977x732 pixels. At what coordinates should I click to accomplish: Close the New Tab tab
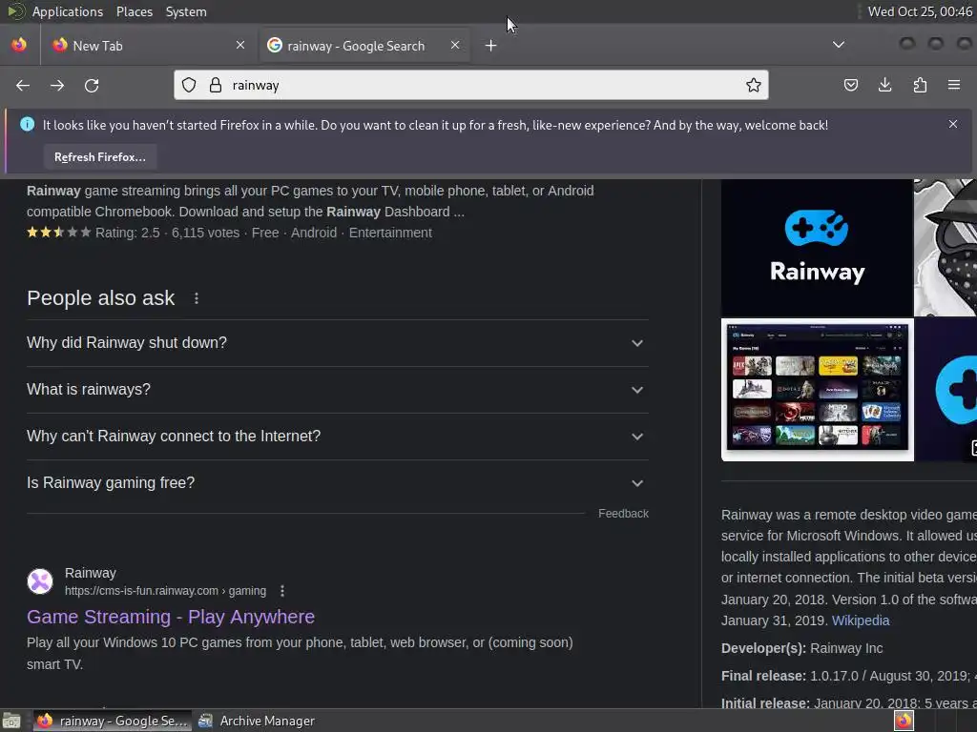point(240,45)
